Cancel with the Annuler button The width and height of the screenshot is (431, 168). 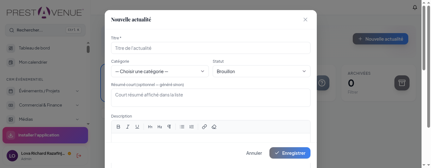click(x=254, y=153)
